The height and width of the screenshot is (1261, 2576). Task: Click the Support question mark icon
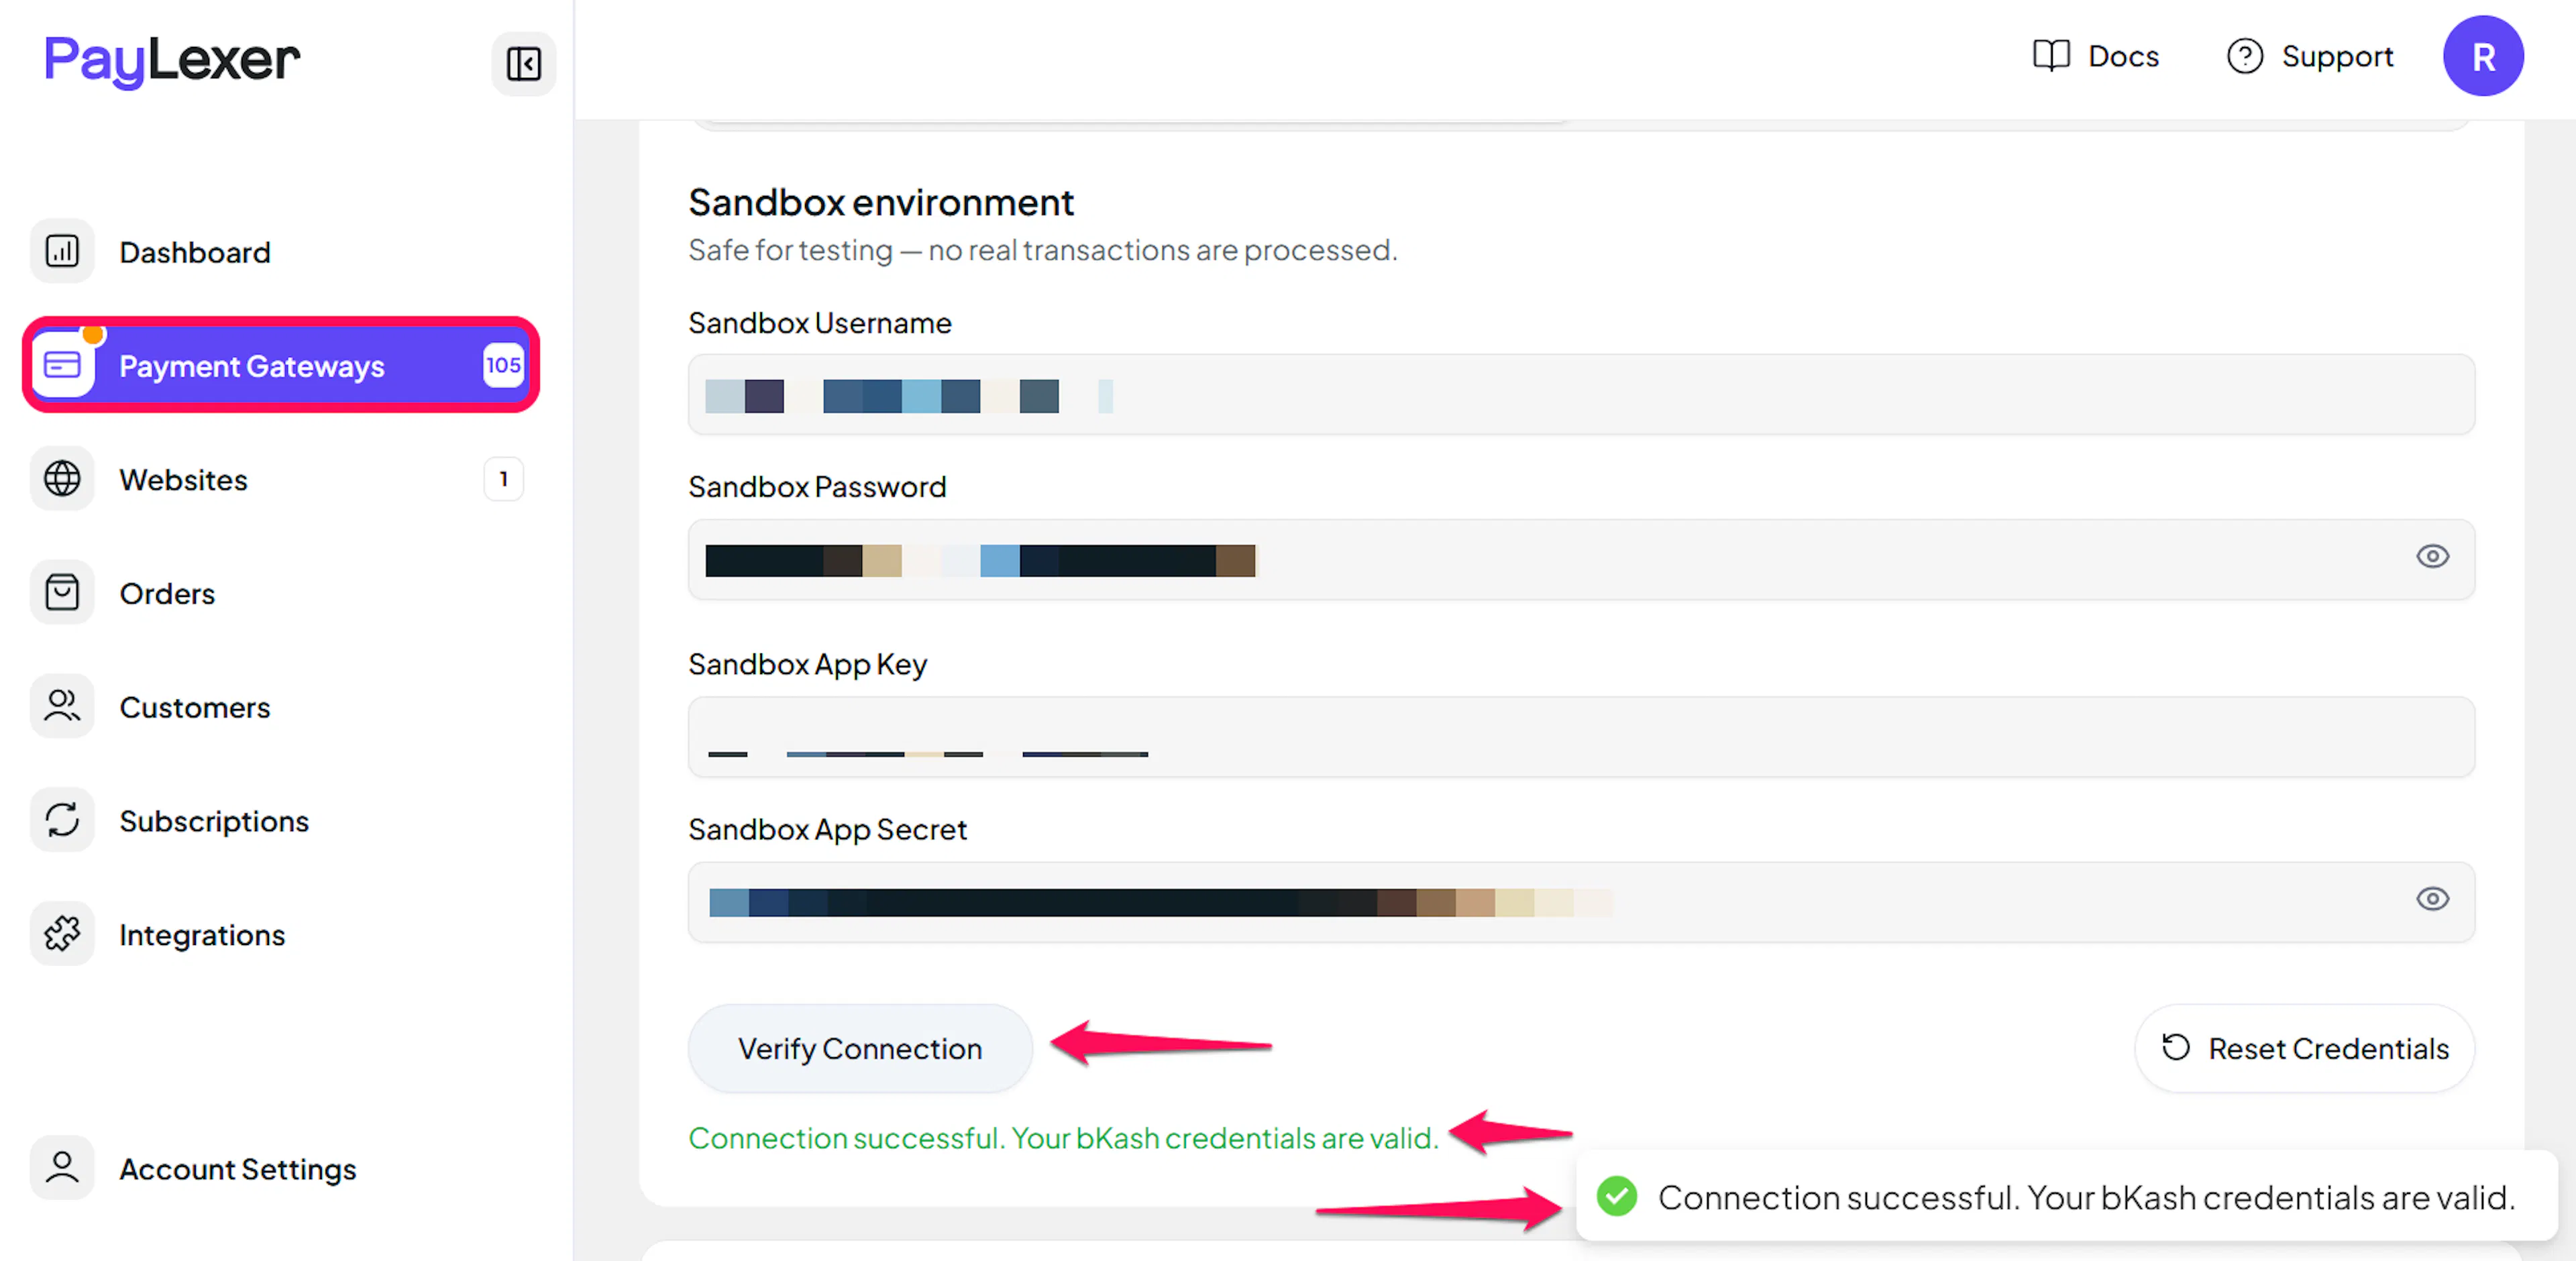pyautogui.click(x=2244, y=56)
